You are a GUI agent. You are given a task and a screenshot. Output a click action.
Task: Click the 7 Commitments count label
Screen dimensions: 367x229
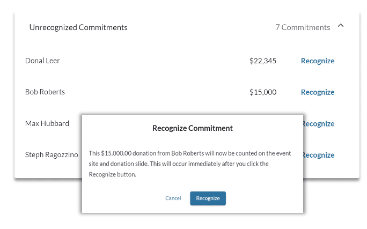point(303,27)
